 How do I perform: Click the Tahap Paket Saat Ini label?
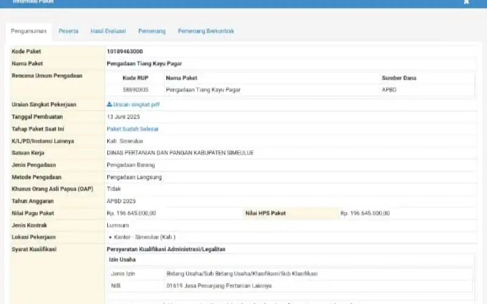38,129
